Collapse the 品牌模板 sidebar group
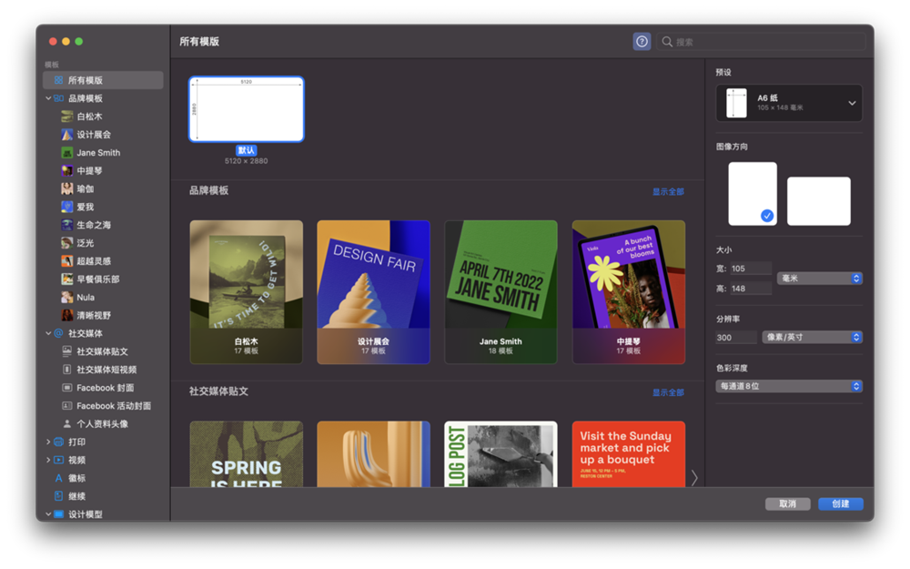The image size is (910, 569). [x=48, y=98]
